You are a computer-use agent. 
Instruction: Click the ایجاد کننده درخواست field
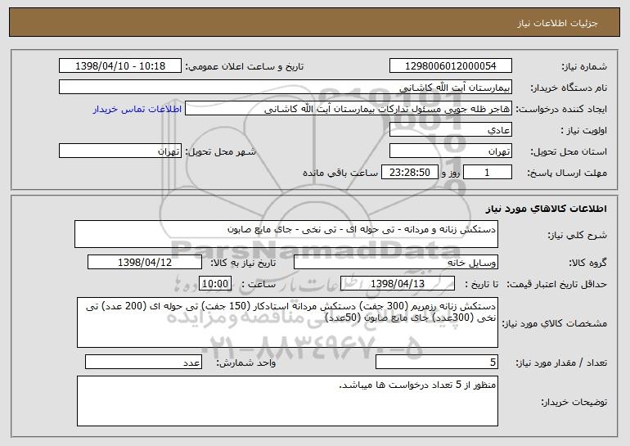[x=349, y=109]
